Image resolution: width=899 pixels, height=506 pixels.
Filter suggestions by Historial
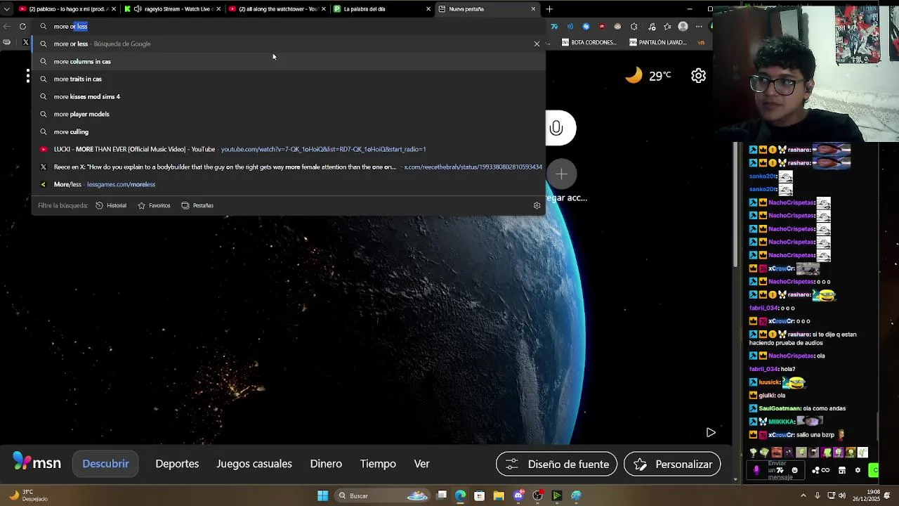(x=111, y=205)
